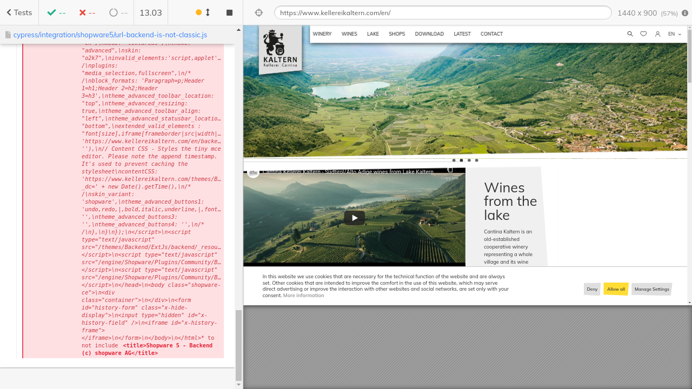Screen dimensions: 692x389
Task: Open the Wines menu item
Action: pos(349,34)
